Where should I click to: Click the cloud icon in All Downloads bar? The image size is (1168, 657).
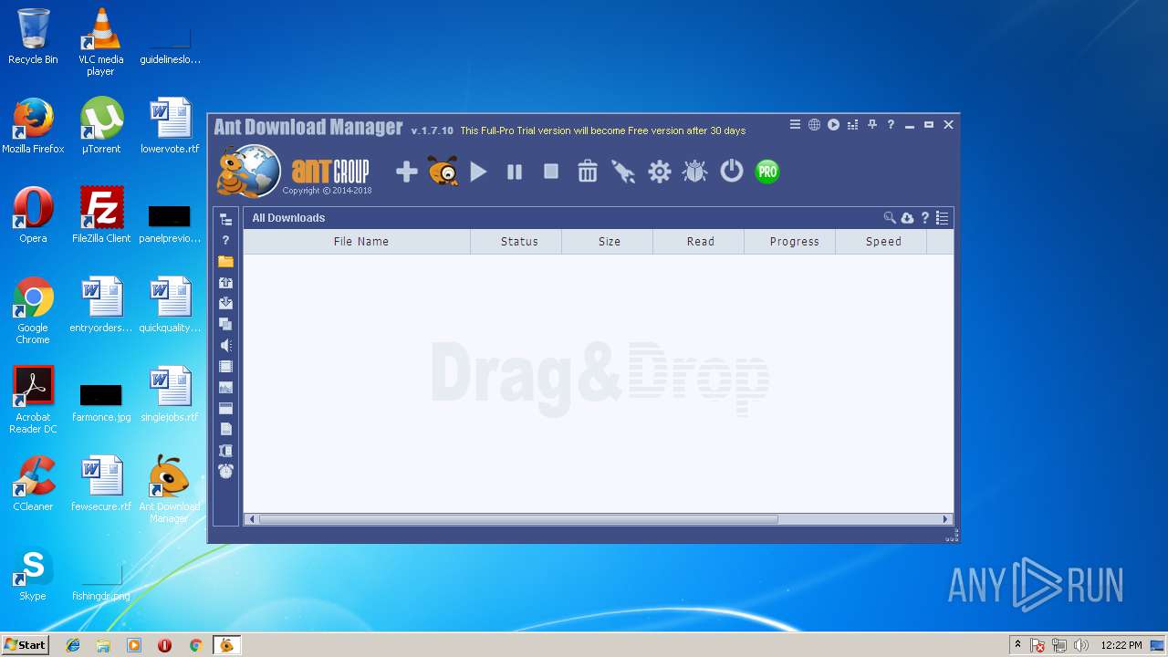(907, 218)
